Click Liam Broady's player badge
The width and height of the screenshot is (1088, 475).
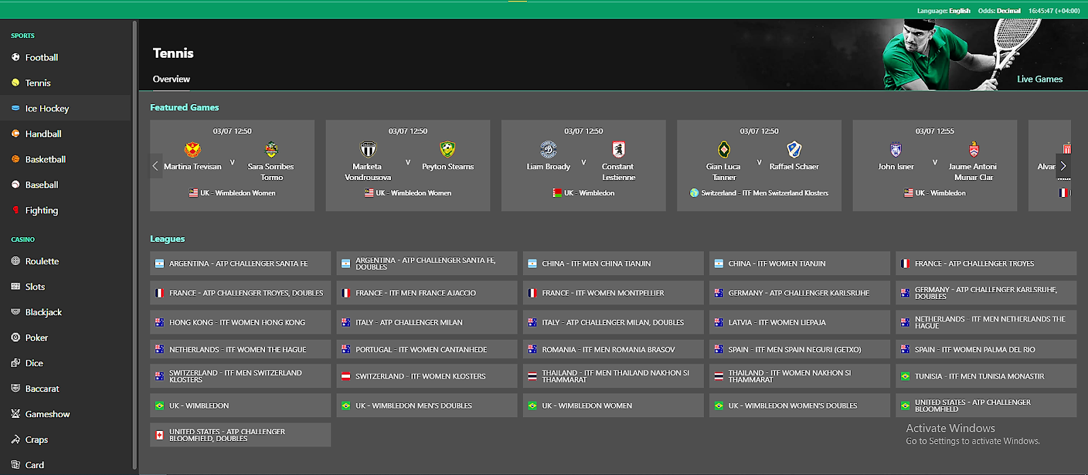549,149
